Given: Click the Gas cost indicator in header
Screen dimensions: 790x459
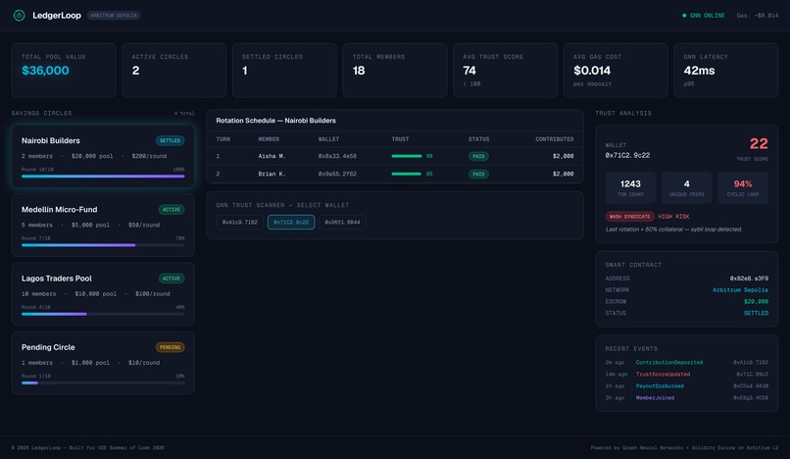Looking at the screenshot, I should click(x=758, y=16).
